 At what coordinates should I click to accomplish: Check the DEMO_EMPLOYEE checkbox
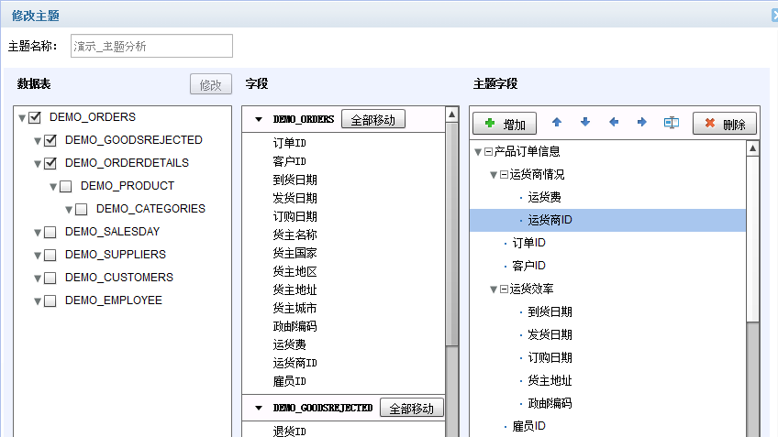coord(50,300)
